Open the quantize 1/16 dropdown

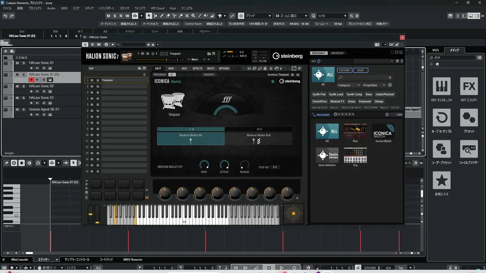pyautogui.click(x=345, y=16)
